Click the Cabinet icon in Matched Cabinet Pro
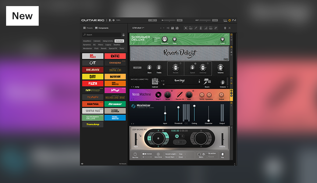This screenshot has height=183, width=317. 155,82
